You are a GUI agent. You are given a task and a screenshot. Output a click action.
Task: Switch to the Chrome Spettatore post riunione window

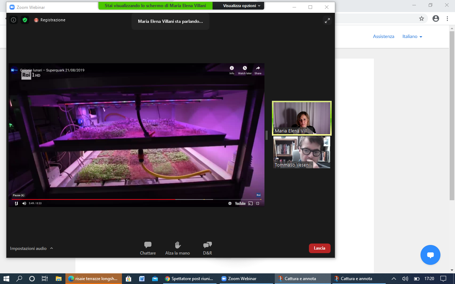(x=189, y=279)
